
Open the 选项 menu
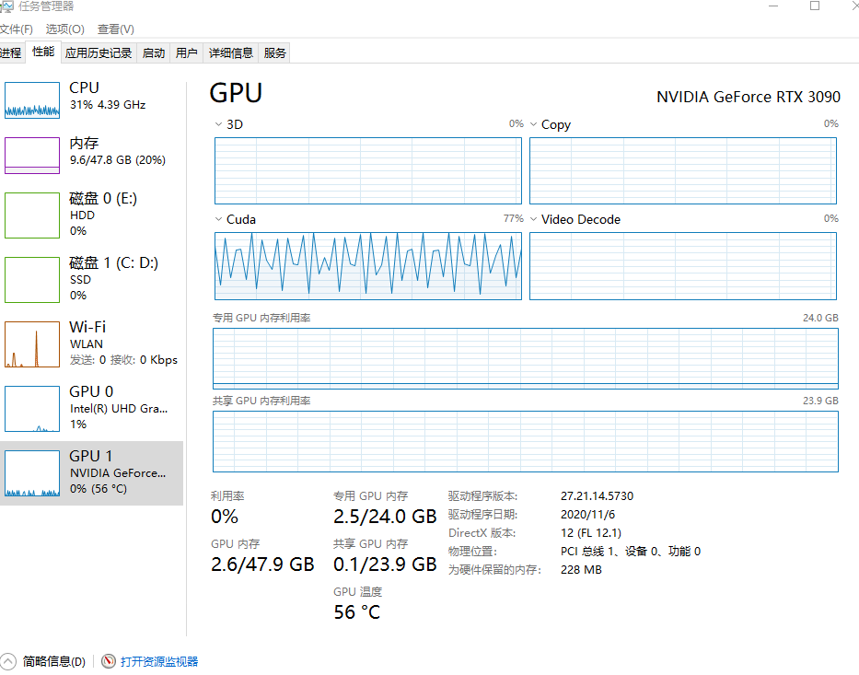64,29
